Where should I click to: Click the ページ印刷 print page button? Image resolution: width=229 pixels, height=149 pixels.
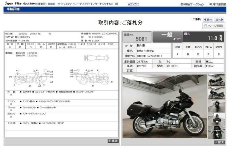point(214,26)
